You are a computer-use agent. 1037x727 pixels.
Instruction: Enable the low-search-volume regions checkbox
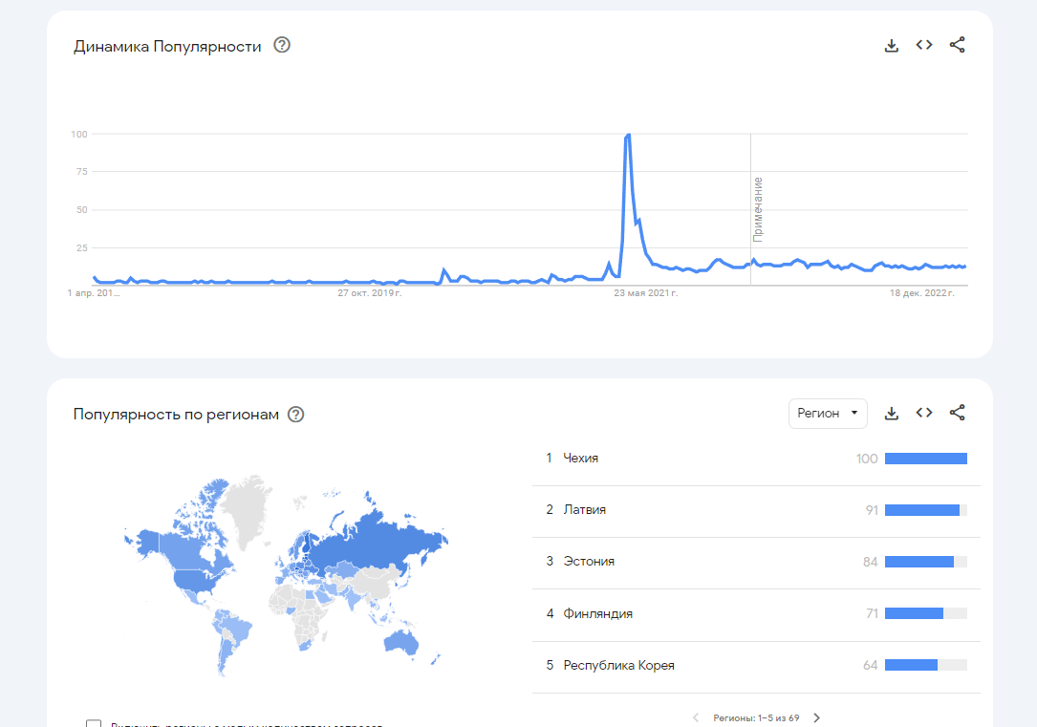pos(94,723)
